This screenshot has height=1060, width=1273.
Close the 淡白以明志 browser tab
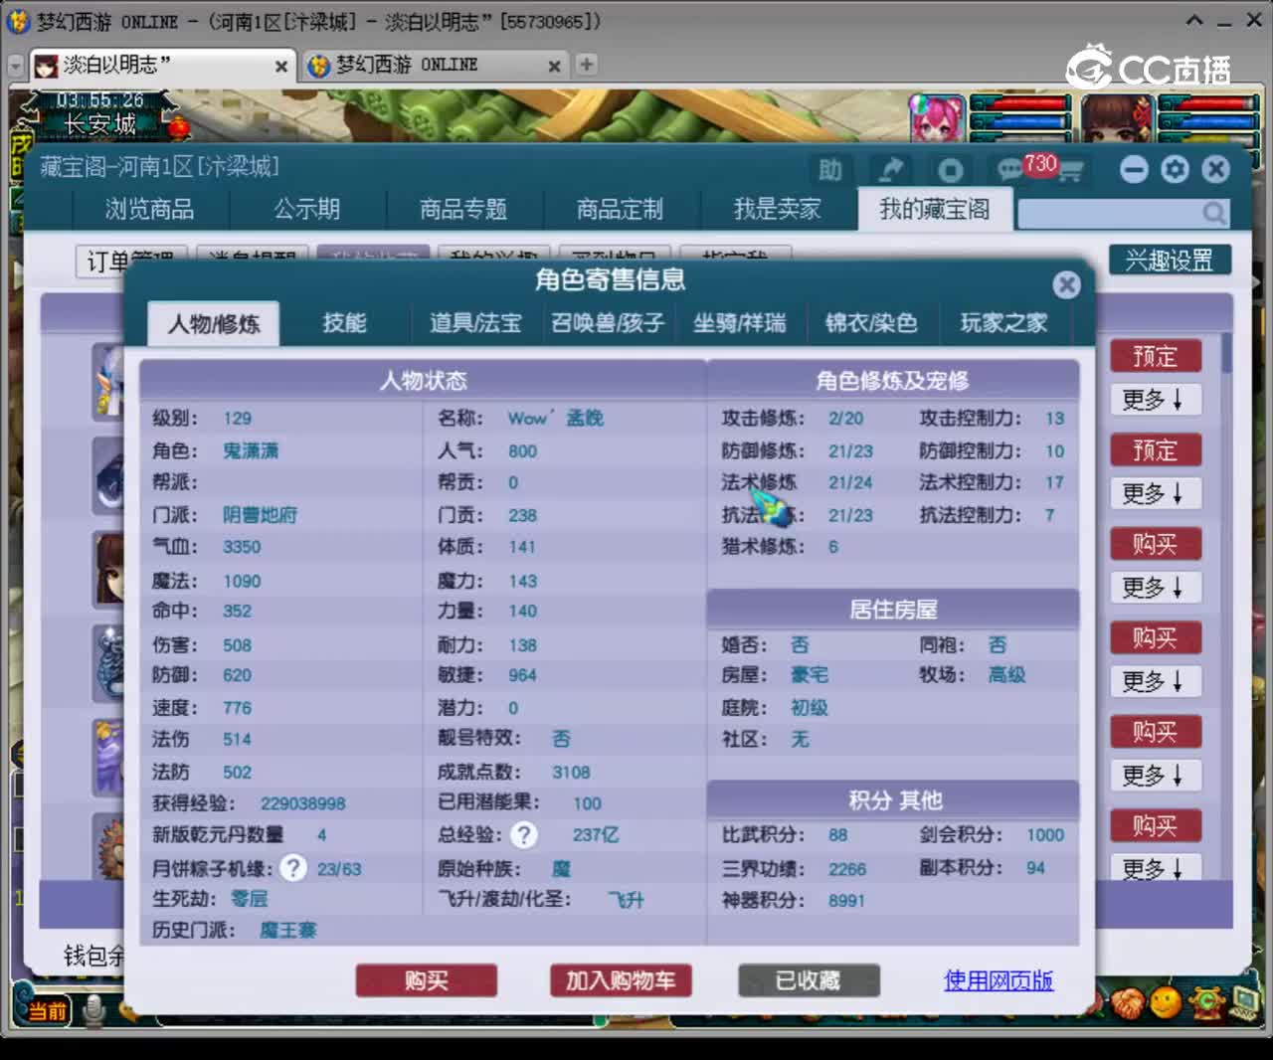click(281, 67)
